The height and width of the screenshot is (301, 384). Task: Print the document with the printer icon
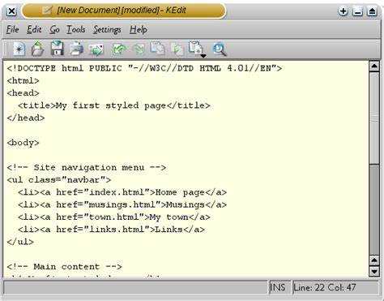77,49
